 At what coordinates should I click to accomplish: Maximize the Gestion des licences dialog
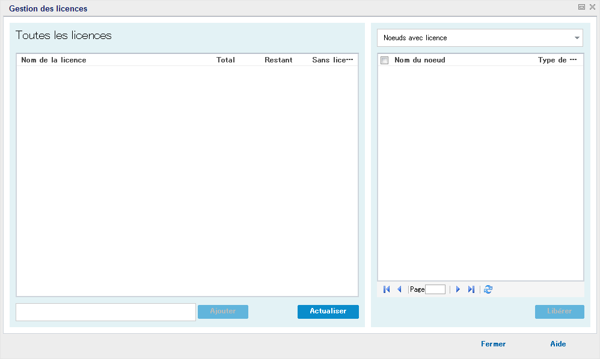(x=581, y=7)
